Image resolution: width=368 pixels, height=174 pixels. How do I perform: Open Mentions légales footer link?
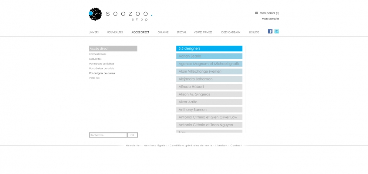coord(155,146)
